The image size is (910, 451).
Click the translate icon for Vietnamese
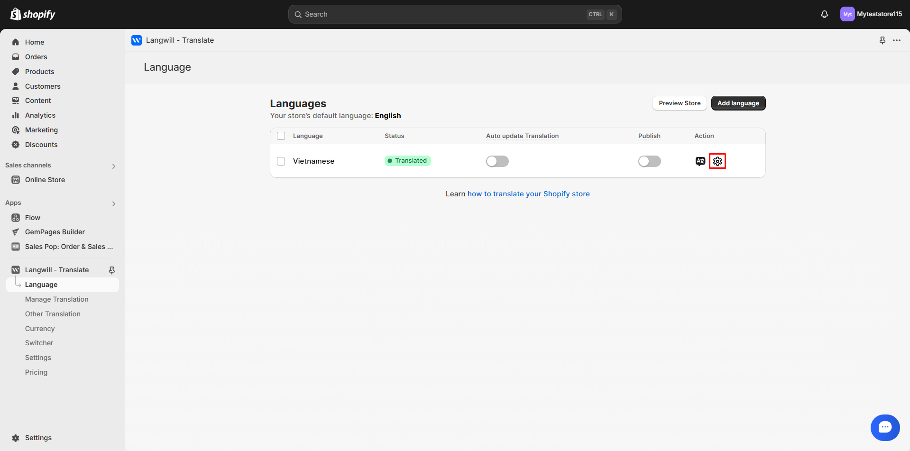[700, 161]
